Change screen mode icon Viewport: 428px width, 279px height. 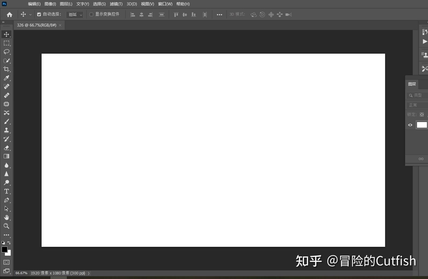click(x=6, y=271)
